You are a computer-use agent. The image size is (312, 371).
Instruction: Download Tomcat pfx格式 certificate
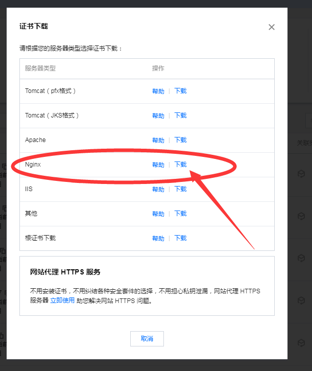(x=180, y=91)
